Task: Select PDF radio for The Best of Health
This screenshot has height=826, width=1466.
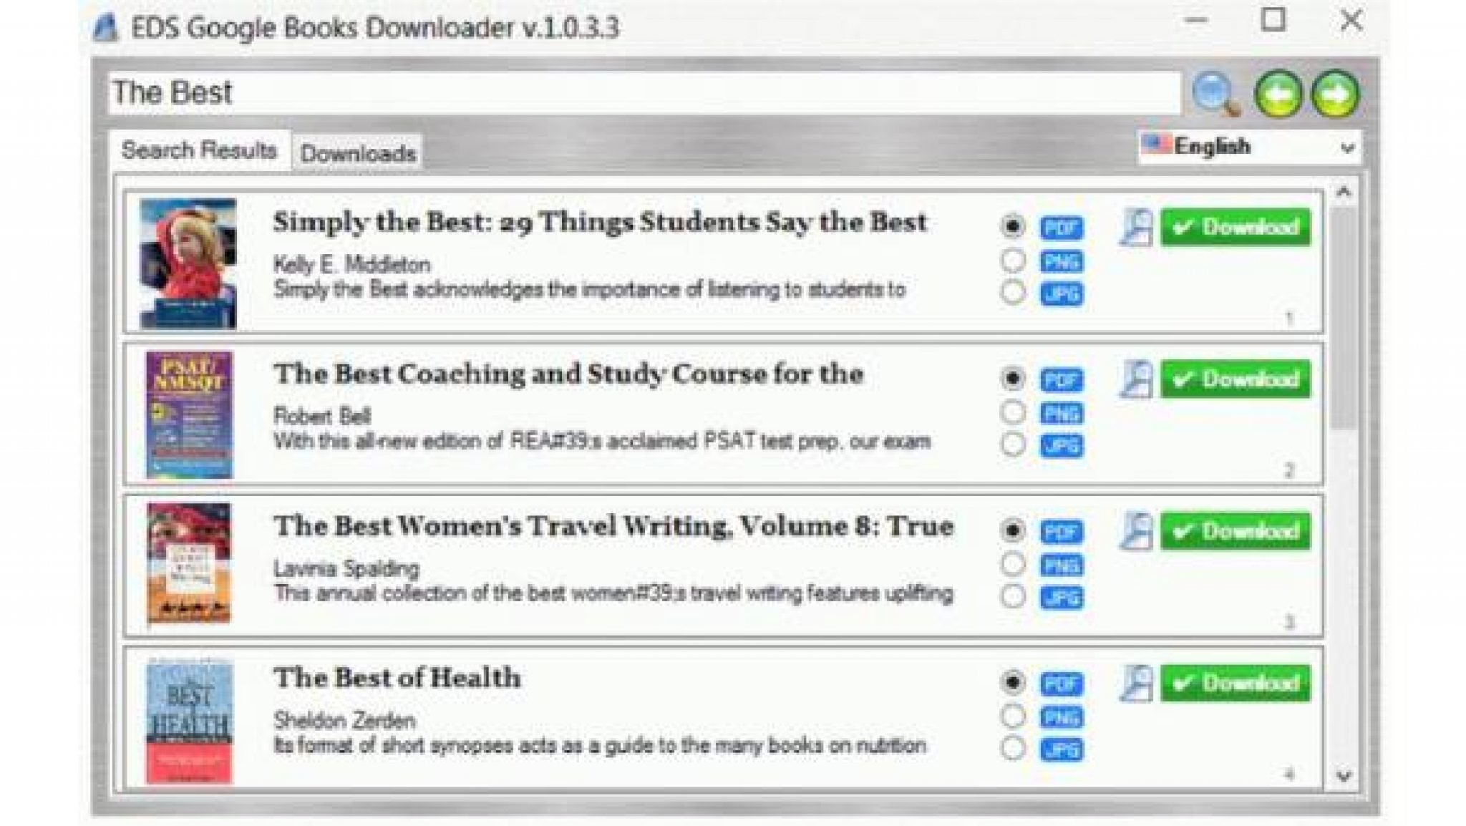Action: click(x=1012, y=682)
